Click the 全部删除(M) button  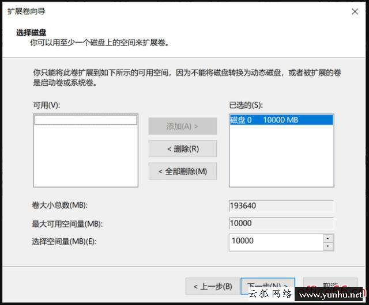click(183, 171)
